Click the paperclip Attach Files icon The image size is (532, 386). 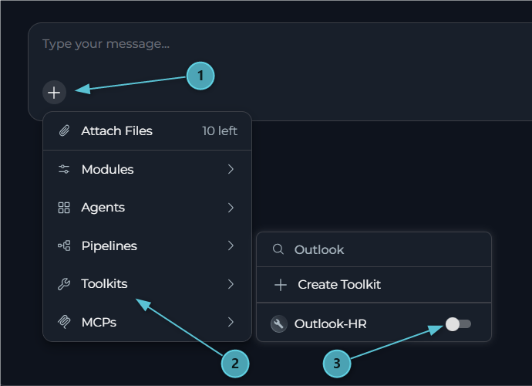coord(64,130)
